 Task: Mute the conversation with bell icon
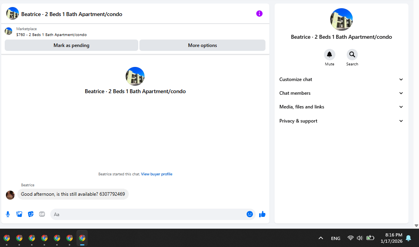[329, 55]
